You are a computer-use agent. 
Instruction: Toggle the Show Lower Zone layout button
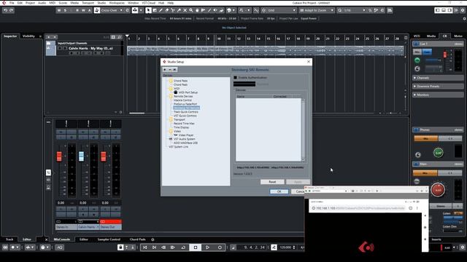click(444, 10)
